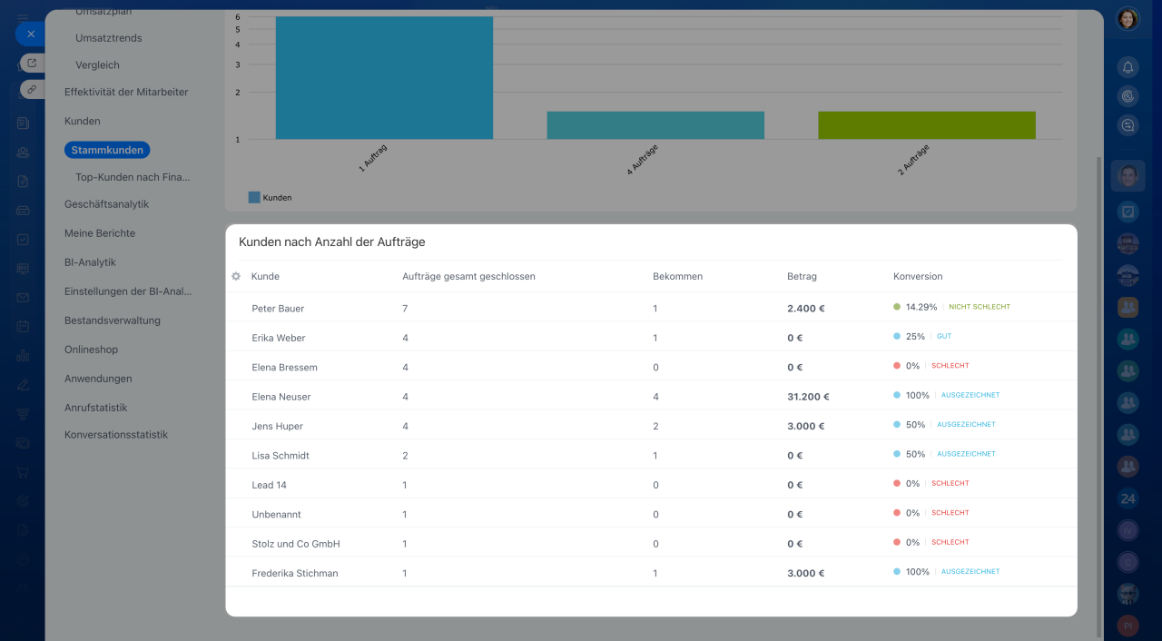The image size is (1162, 641).
Task: Open table settings gear icon
Action: click(x=236, y=276)
